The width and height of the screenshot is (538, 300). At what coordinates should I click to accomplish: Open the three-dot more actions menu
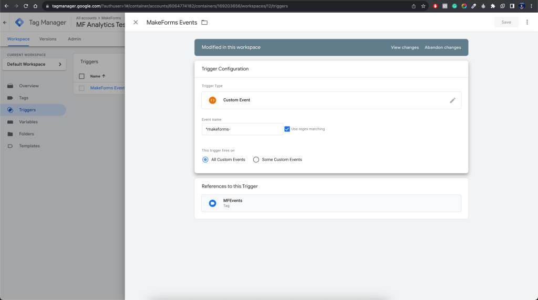pyautogui.click(x=527, y=22)
